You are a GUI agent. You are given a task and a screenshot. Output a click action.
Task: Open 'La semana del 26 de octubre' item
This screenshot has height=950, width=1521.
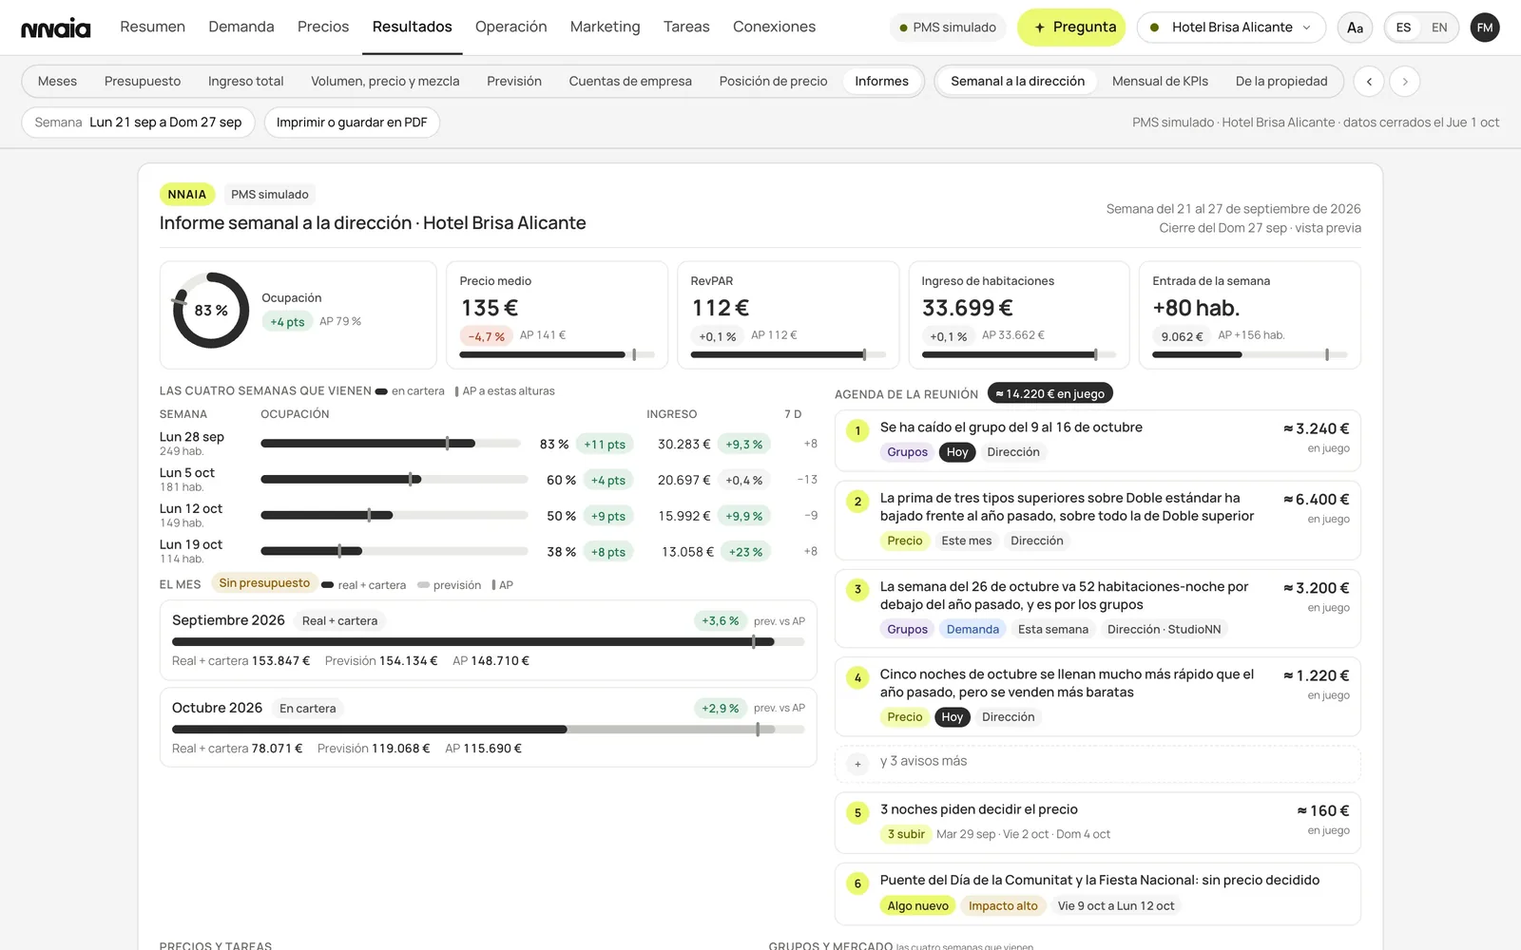click(x=1097, y=609)
